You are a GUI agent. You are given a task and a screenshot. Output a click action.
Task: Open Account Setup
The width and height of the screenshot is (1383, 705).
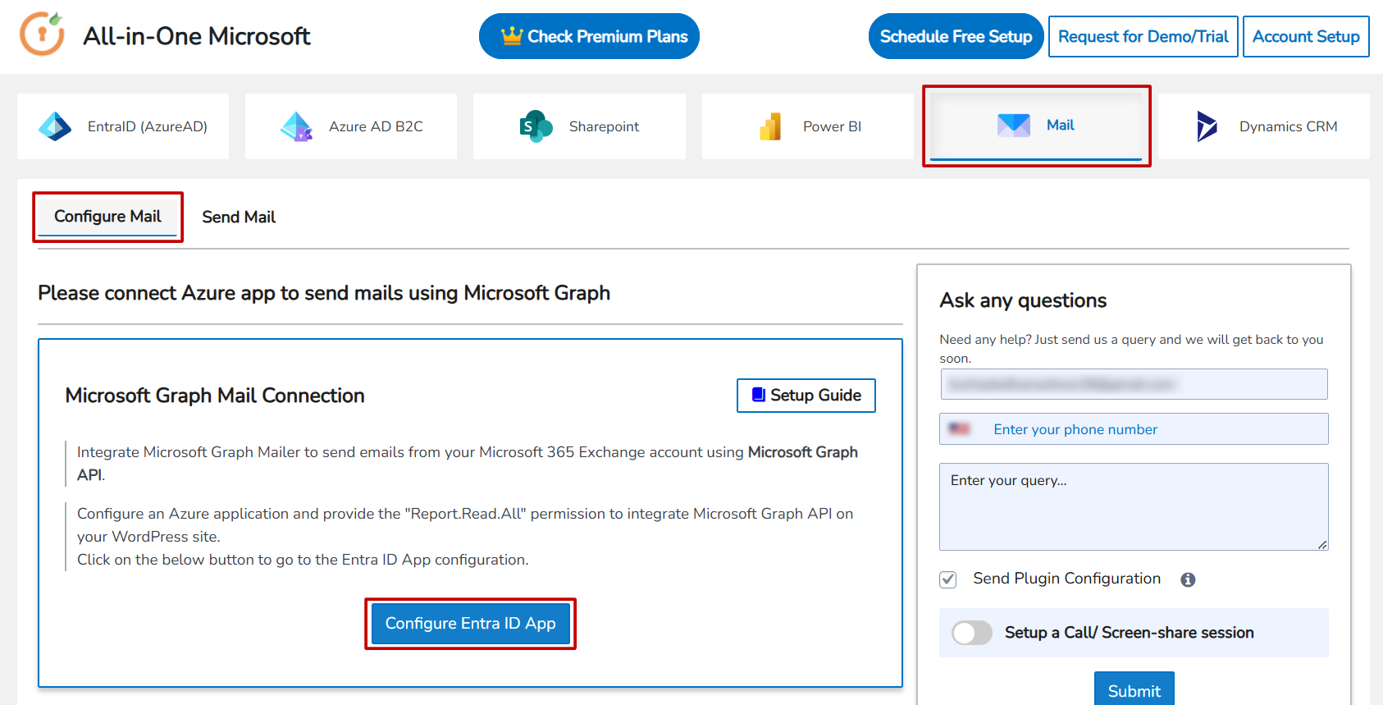click(1306, 37)
